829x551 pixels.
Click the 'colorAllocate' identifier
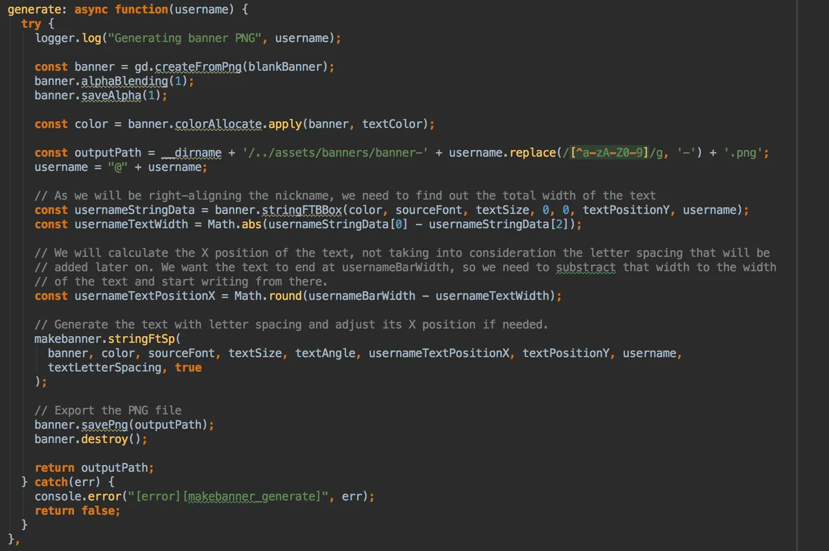coord(218,124)
